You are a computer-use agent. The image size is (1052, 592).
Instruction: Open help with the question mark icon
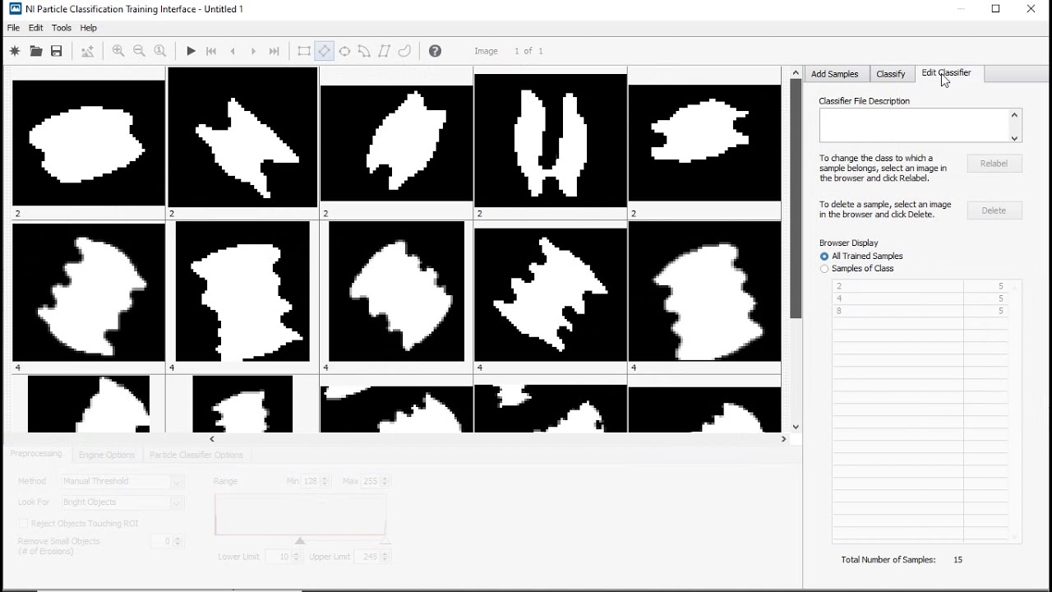(436, 51)
